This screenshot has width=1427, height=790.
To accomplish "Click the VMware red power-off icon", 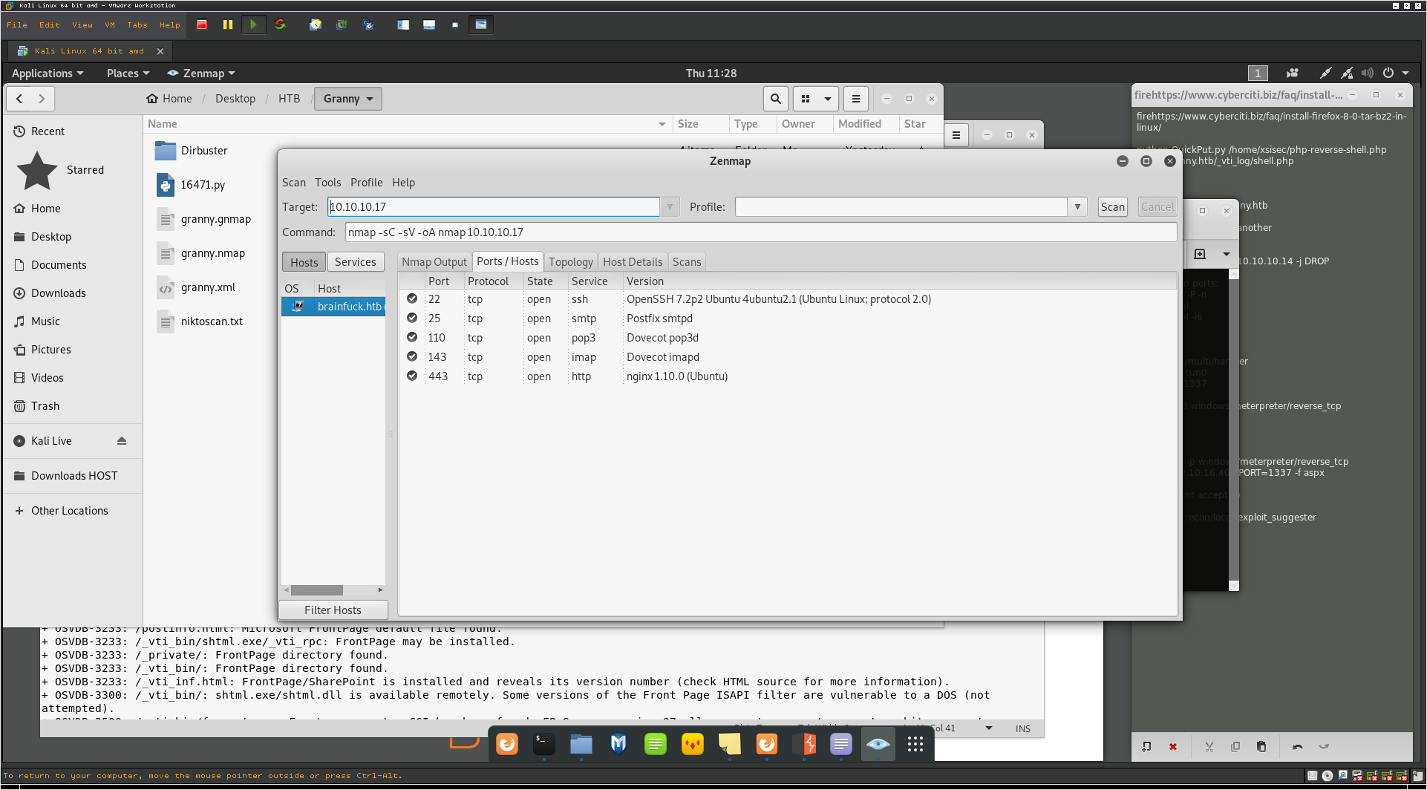I will [202, 25].
